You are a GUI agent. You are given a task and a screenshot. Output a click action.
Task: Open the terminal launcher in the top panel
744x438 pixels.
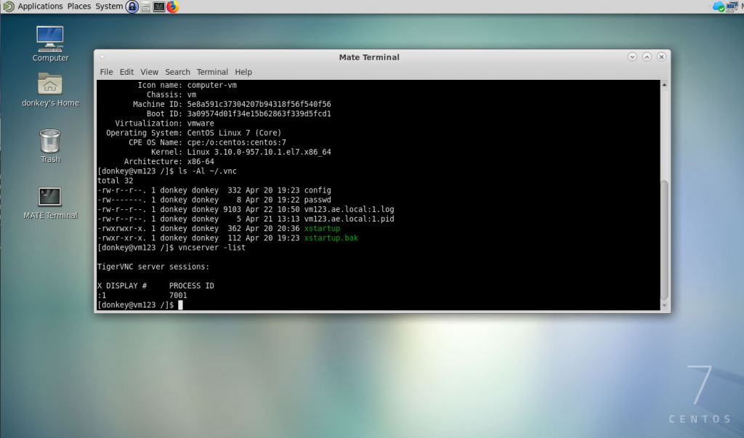click(158, 7)
